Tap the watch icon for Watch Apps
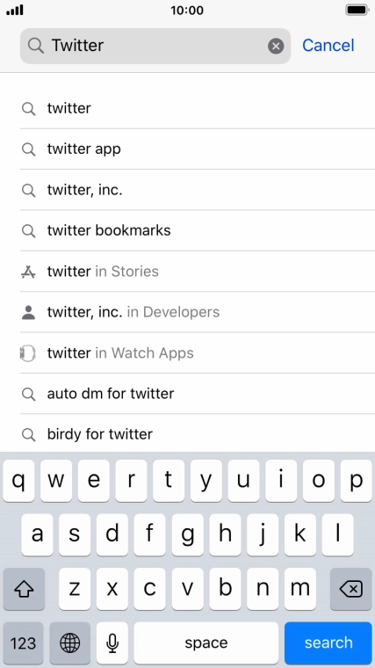Screen dimensions: 375x668 [x=28, y=353]
